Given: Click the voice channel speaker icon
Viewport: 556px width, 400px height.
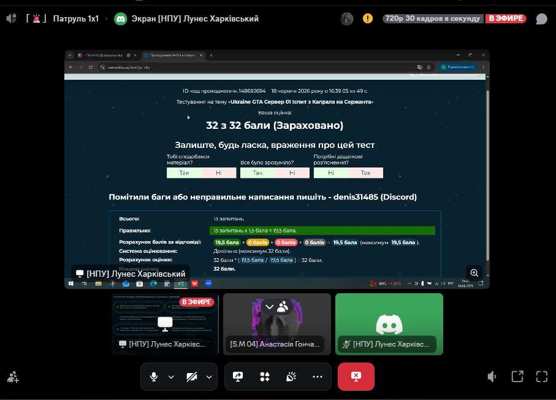Looking at the screenshot, I should 12,18.
